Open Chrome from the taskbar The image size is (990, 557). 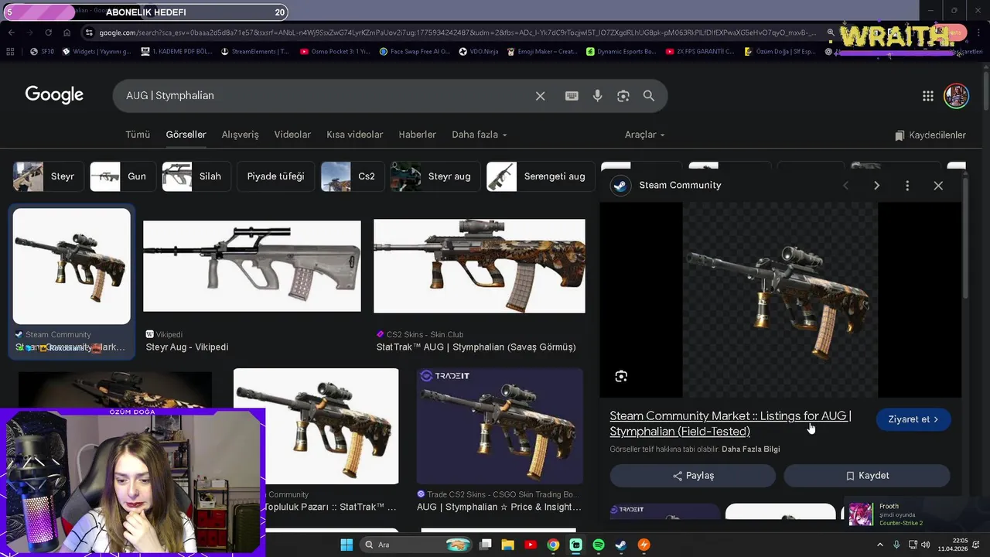tap(553, 545)
